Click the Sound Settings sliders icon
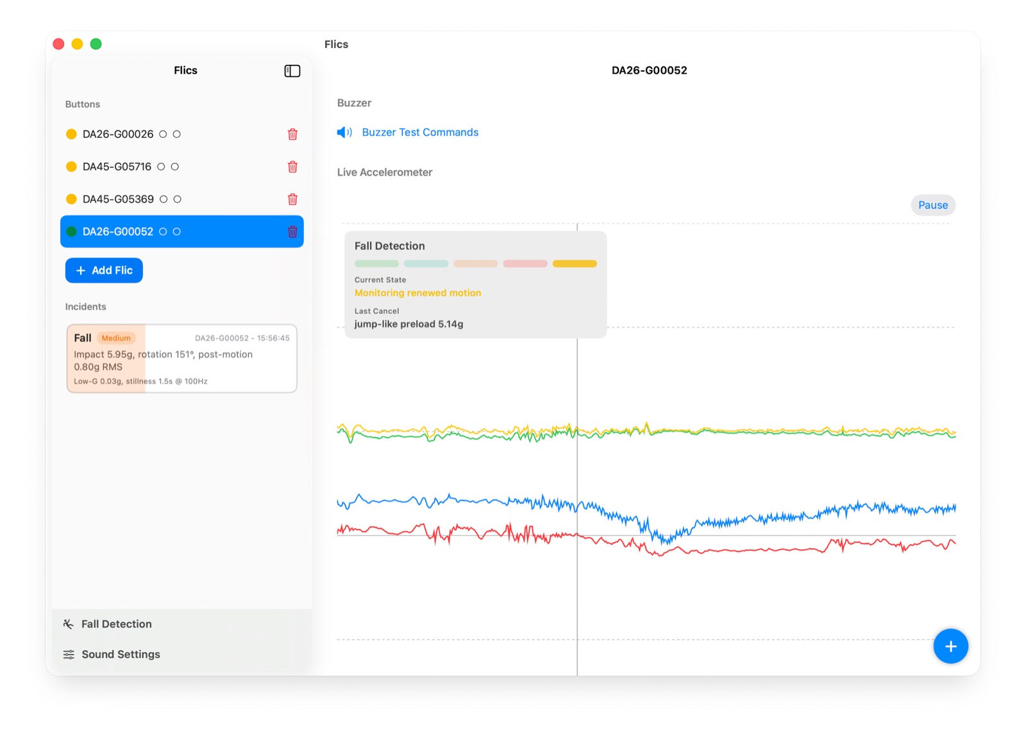Image resolution: width=1026 pixels, height=736 pixels. [x=69, y=655]
